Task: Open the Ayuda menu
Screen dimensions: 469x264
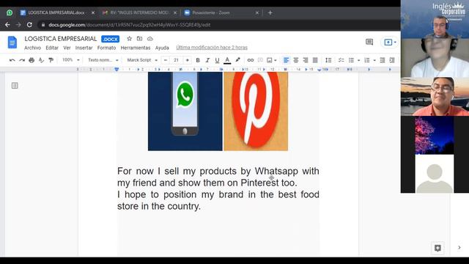Action: (162, 48)
